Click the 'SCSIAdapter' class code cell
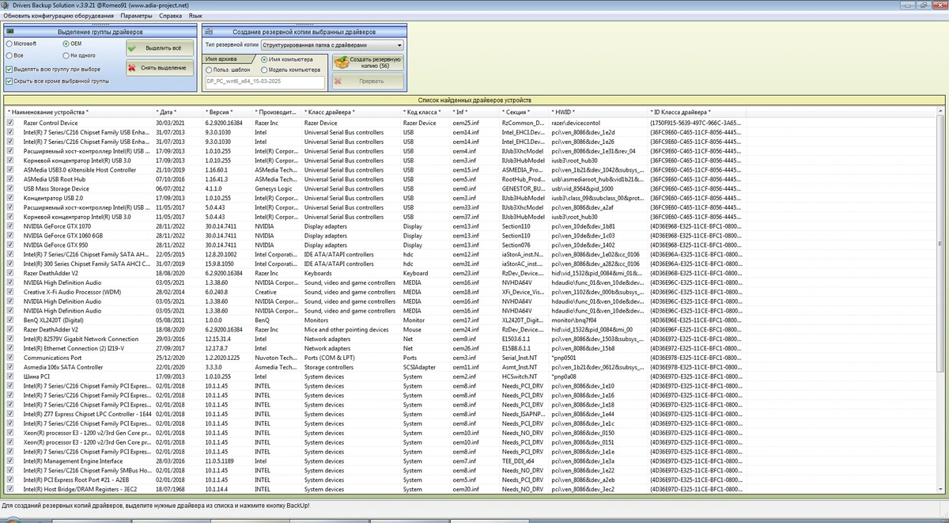The height and width of the screenshot is (523, 949). [x=419, y=367]
